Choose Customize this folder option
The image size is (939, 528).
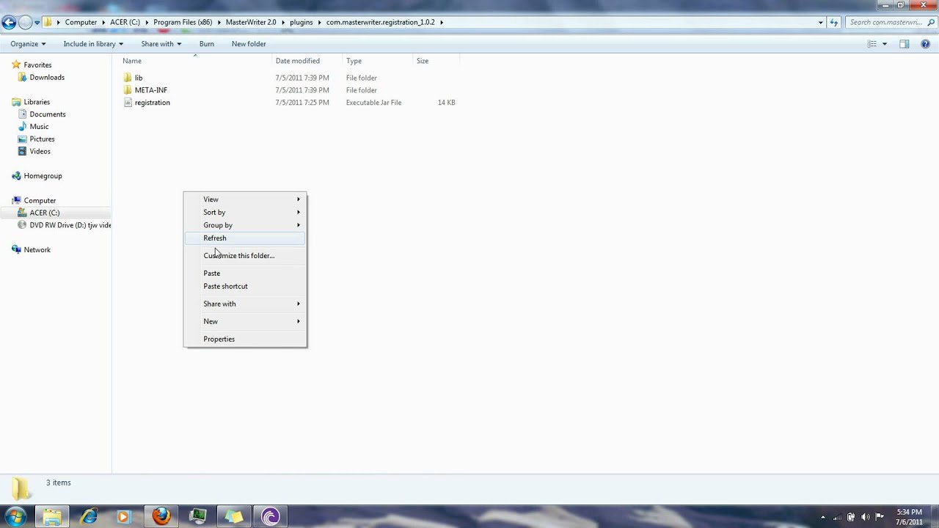tap(245, 256)
